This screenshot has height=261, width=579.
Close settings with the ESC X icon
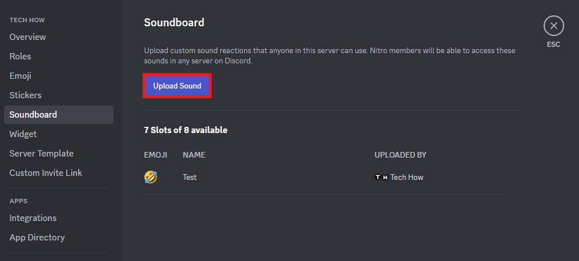pos(553,26)
